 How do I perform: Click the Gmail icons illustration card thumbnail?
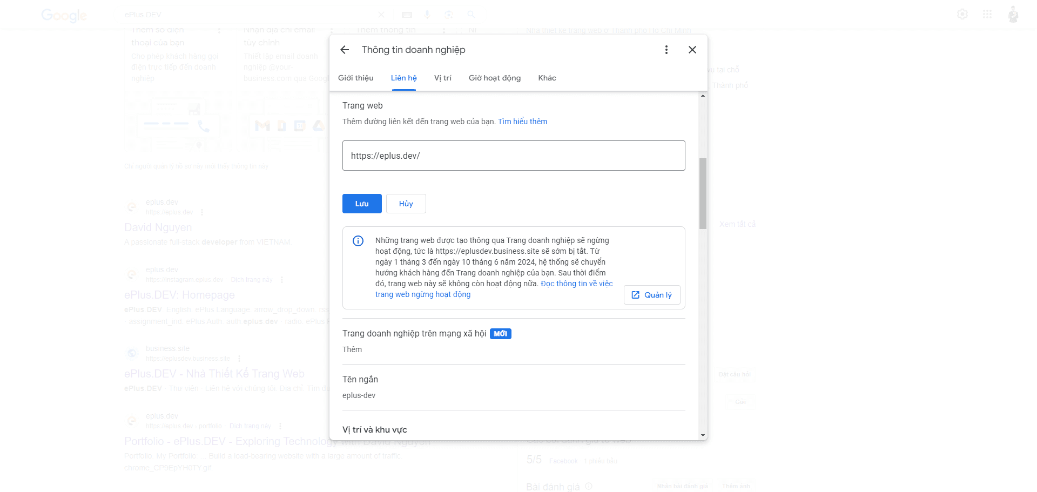pyautogui.click(x=289, y=125)
